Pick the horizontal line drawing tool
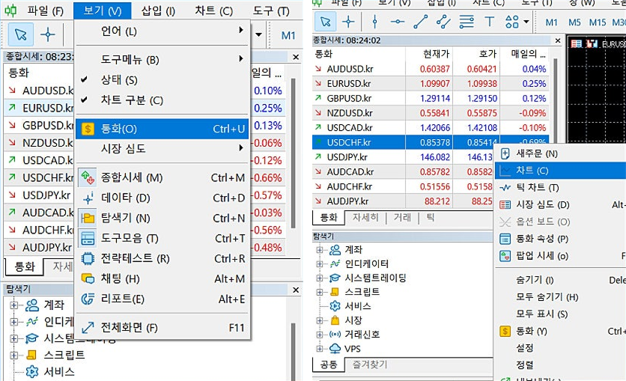626x381 pixels. coord(397,22)
